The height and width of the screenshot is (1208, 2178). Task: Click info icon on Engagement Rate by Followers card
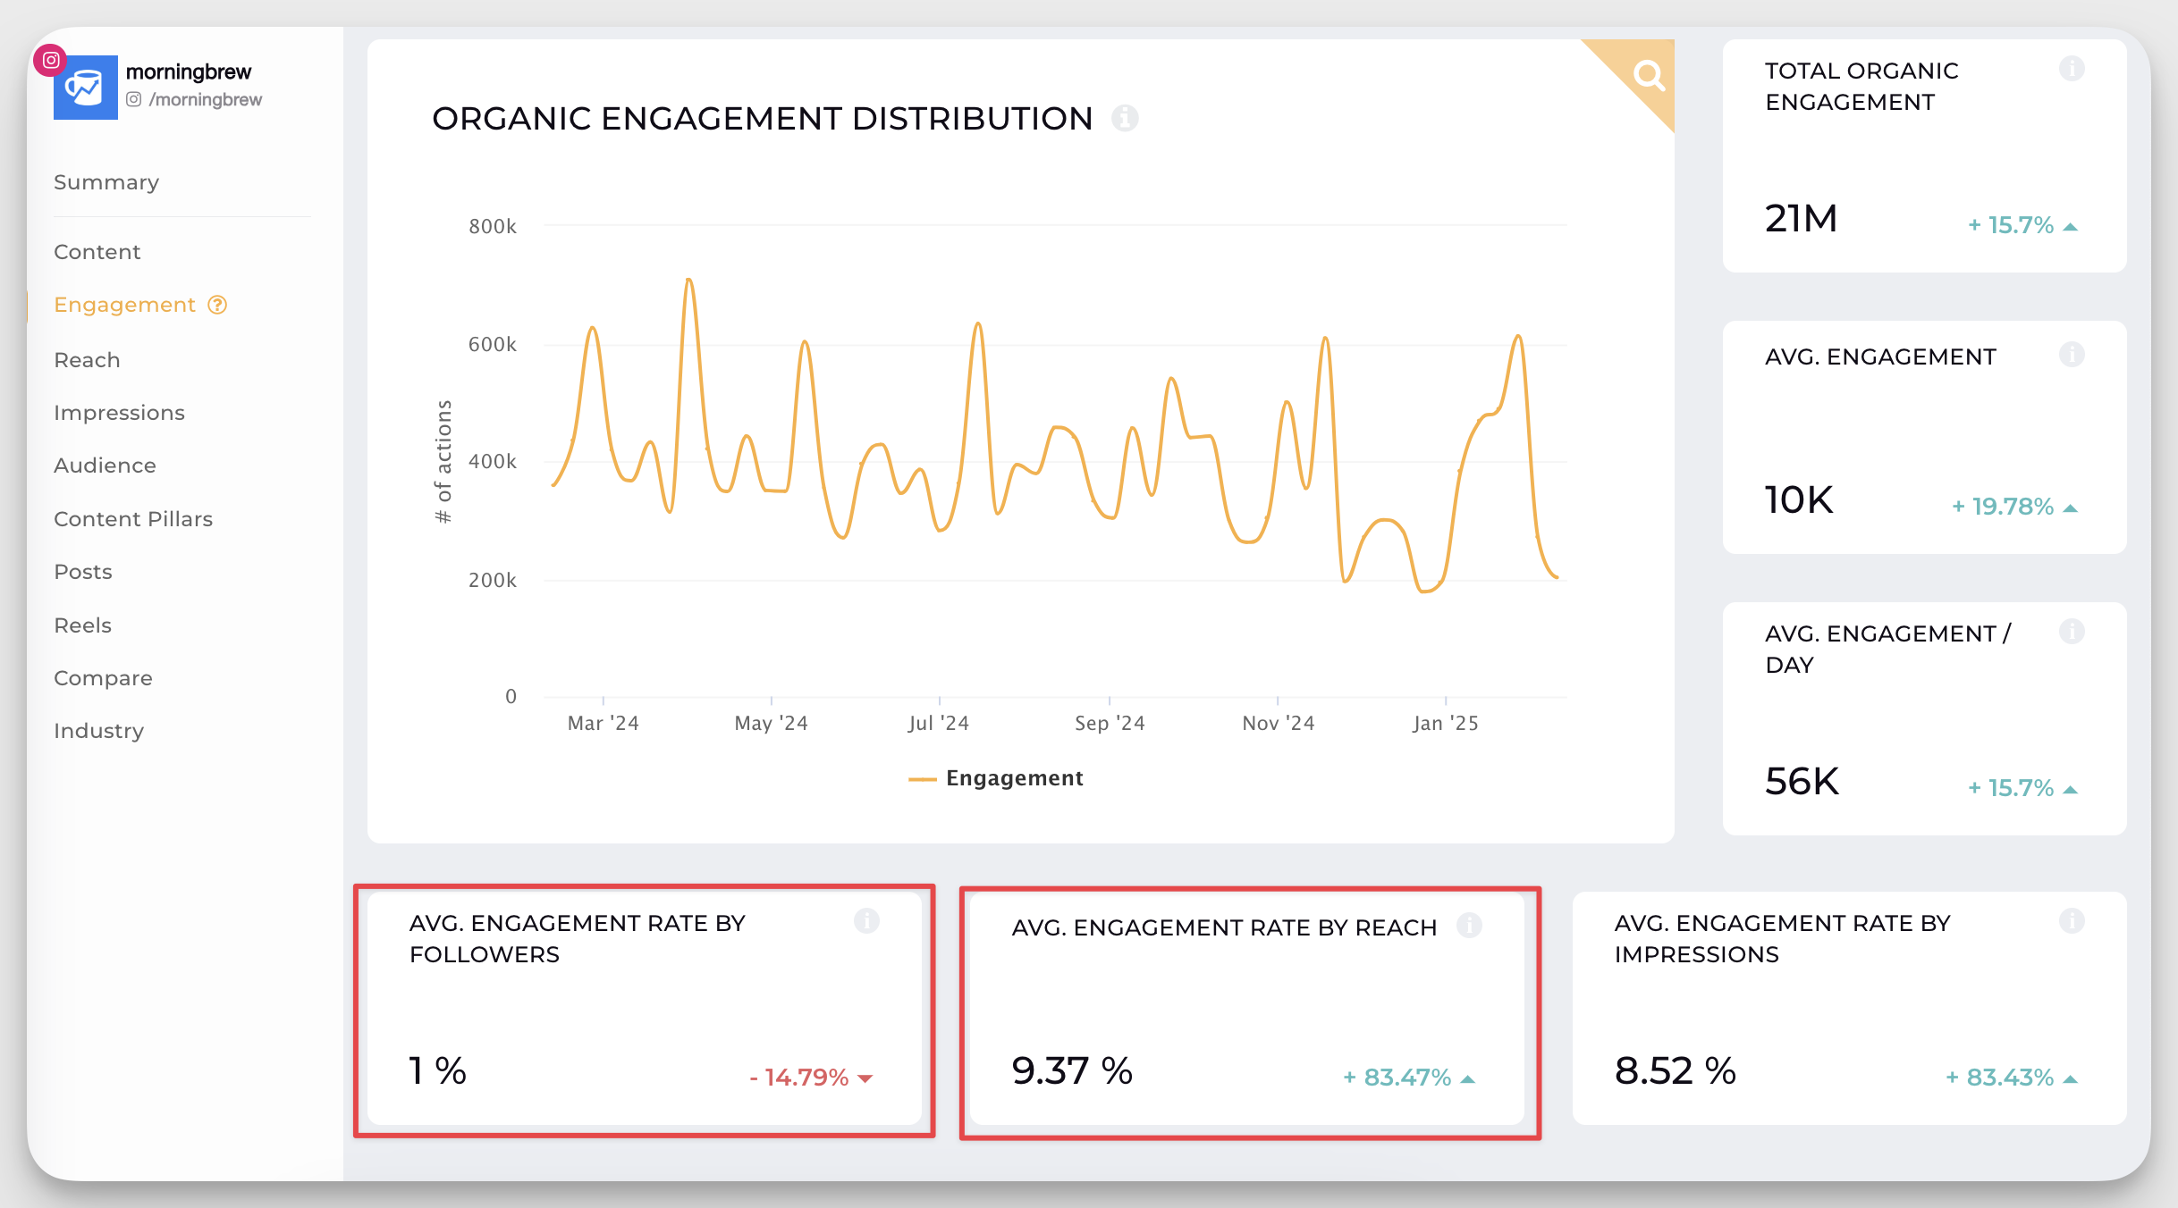pyautogui.click(x=866, y=920)
